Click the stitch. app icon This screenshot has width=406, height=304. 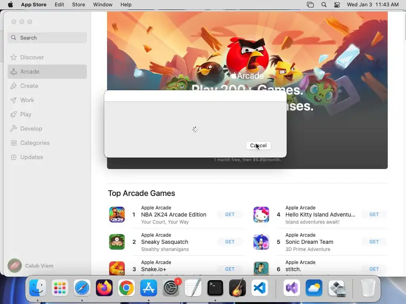click(x=261, y=268)
